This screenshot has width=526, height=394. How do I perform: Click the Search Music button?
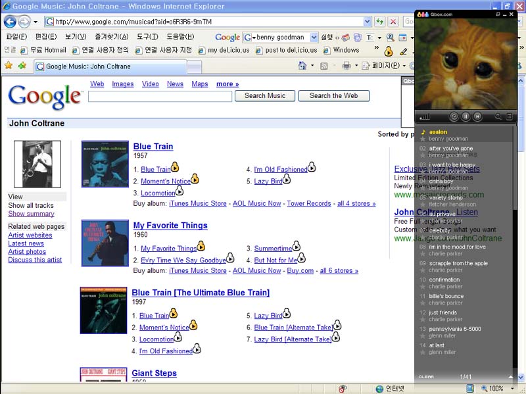pos(265,95)
